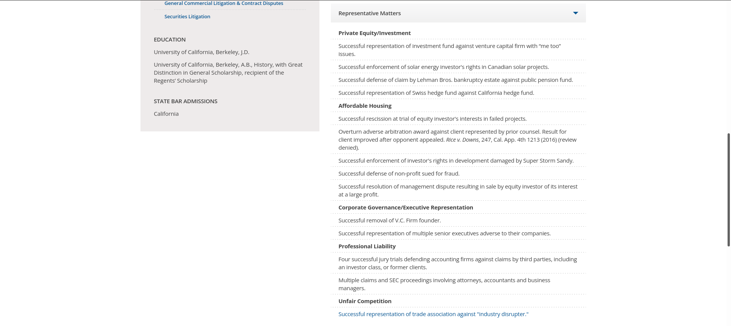Viewport: 731px width, 326px height.
Task: Open the Securities Litigation link
Action: pyautogui.click(x=187, y=17)
